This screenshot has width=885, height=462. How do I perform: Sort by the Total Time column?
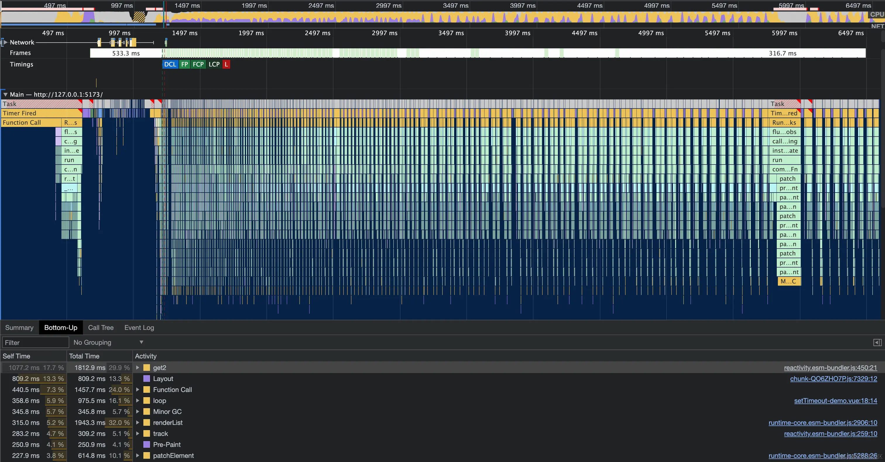(x=100, y=356)
